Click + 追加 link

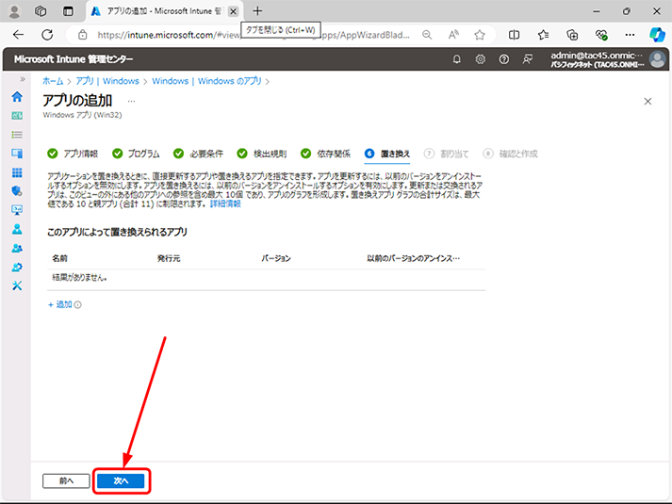tap(60, 304)
